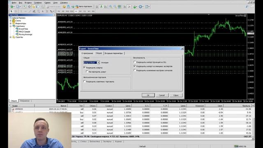Screen dimensions: 263x148
Task: Toggle the Strategy Tester icon
Action: [42, 7]
